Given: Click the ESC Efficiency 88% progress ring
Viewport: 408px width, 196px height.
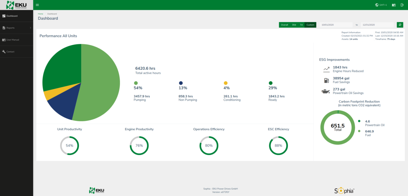Looking at the screenshot, I should [278, 146].
